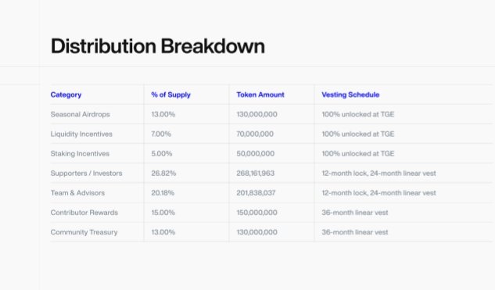Select the Category column header
495x290 pixels.
pyautogui.click(x=66, y=95)
